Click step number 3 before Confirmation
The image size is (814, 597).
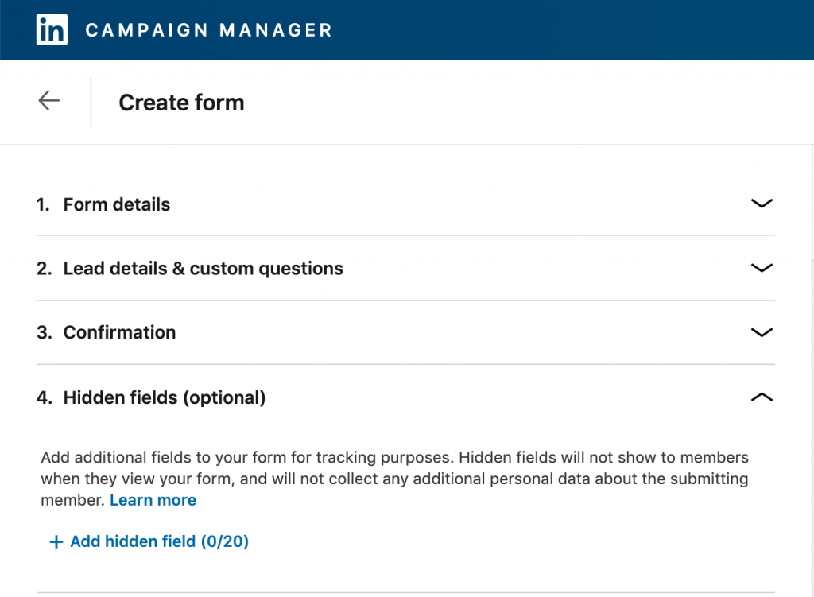click(45, 332)
